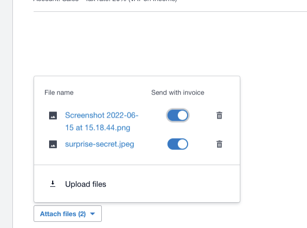
Task: Collapse the Attach files dropdown arrow
Action: point(93,214)
